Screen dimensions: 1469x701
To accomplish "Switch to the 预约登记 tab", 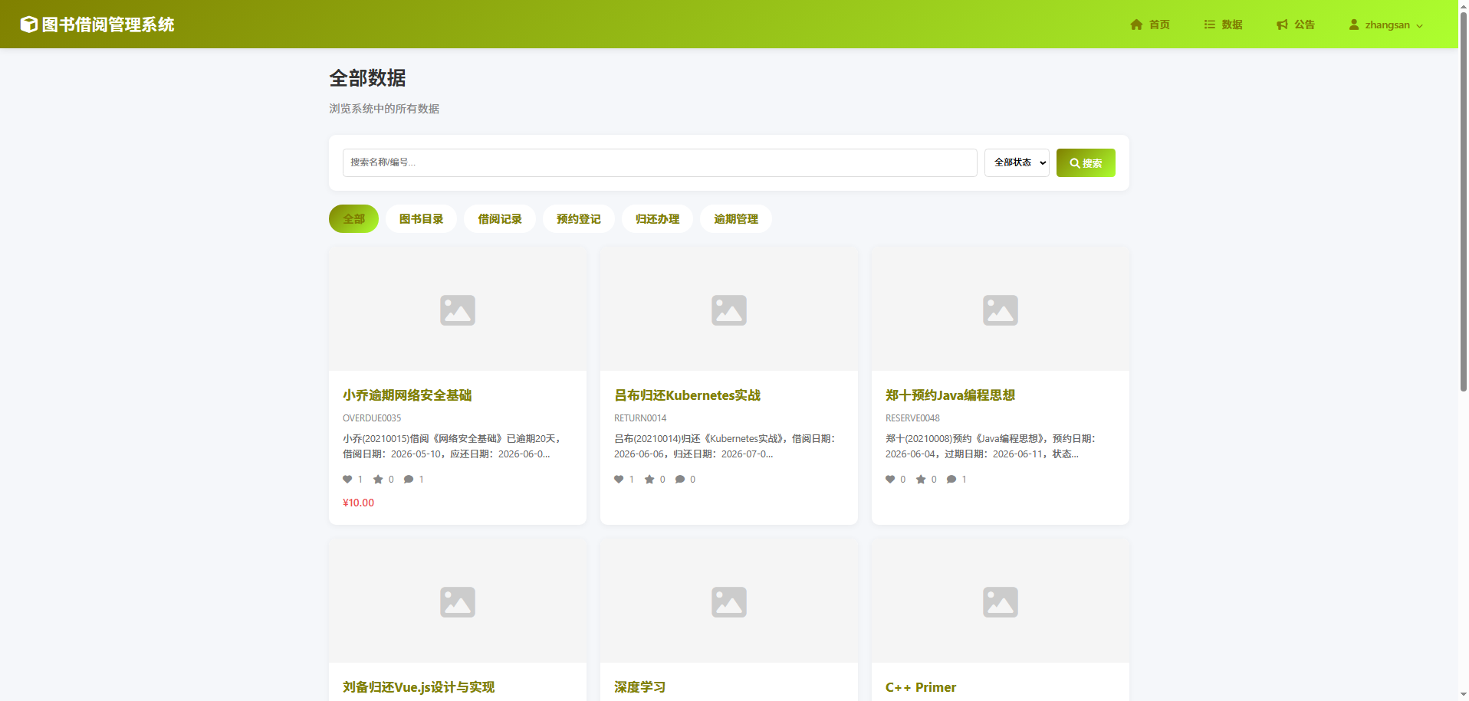I will 579,219.
